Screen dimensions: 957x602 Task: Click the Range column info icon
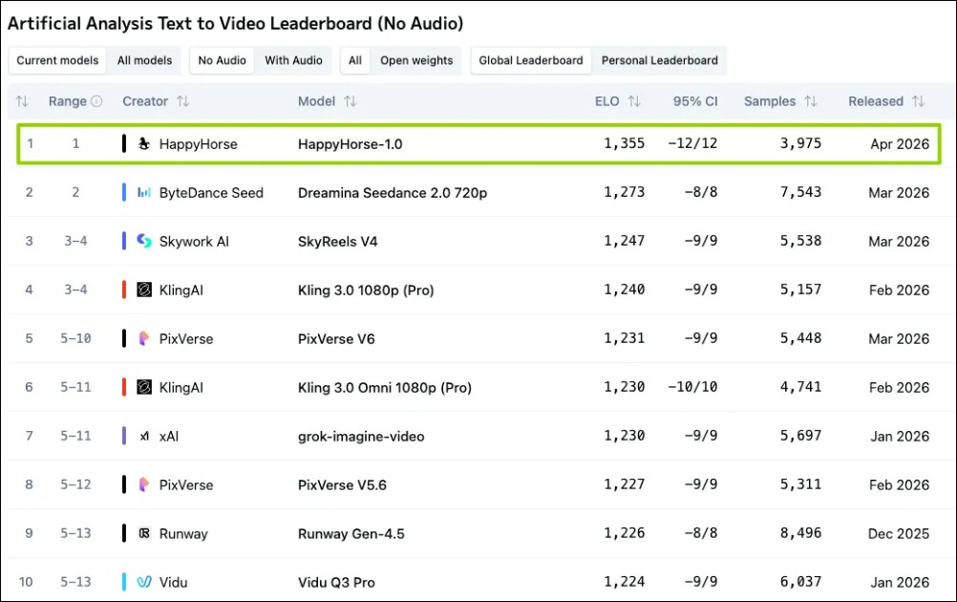coord(96,101)
